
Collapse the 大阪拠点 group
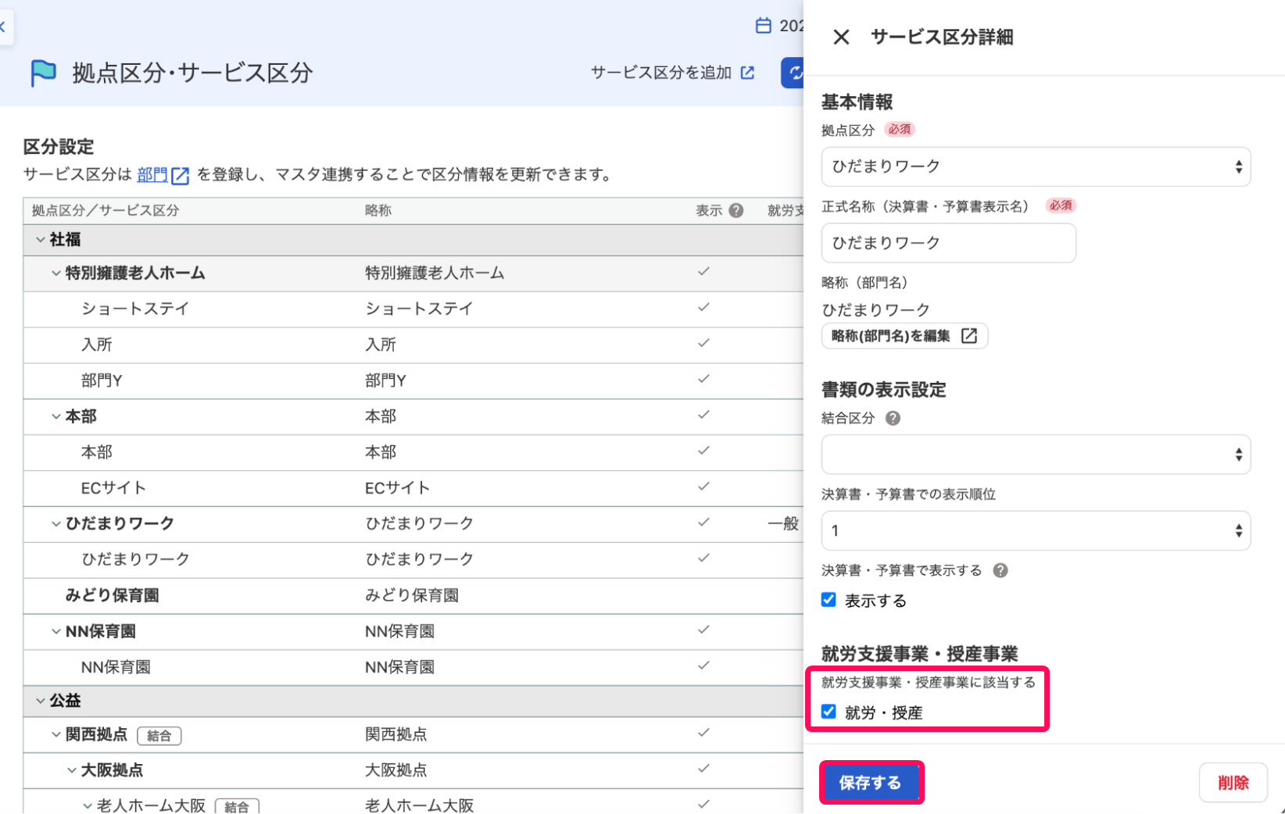tap(72, 770)
